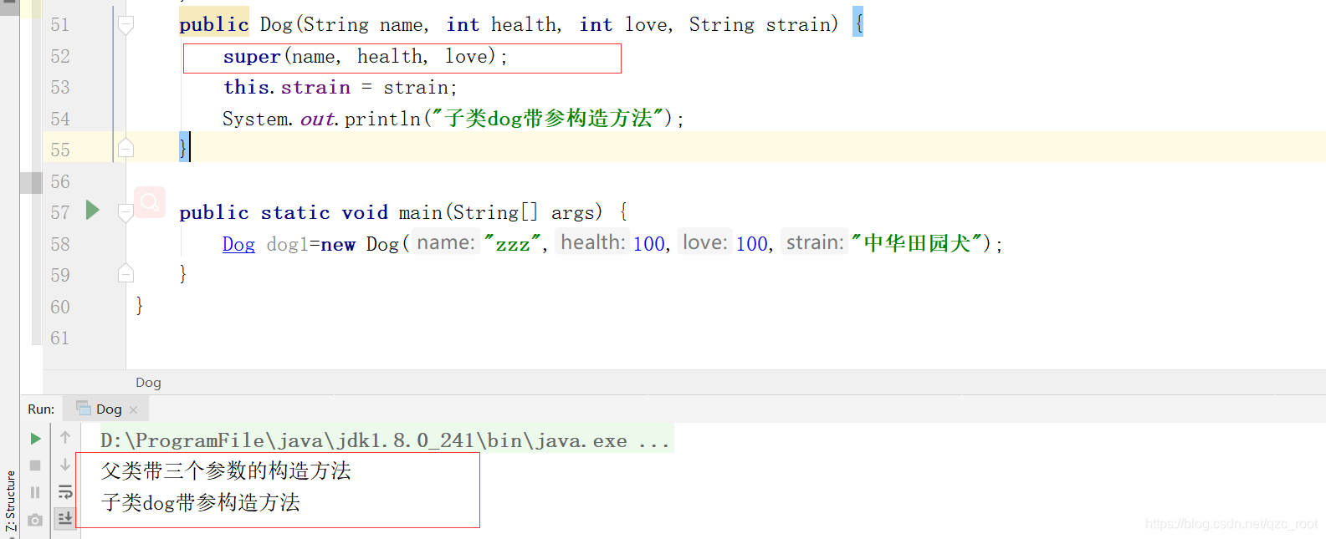The width and height of the screenshot is (1326, 539).
Task: Open the Z: Structure tool window tab
Action: point(10,501)
